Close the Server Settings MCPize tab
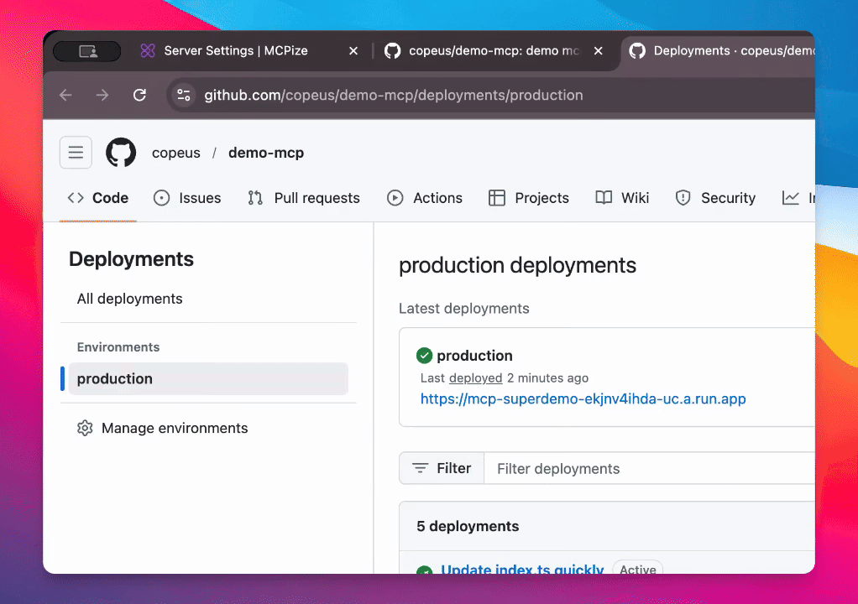The width and height of the screenshot is (858, 604). (353, 51)
